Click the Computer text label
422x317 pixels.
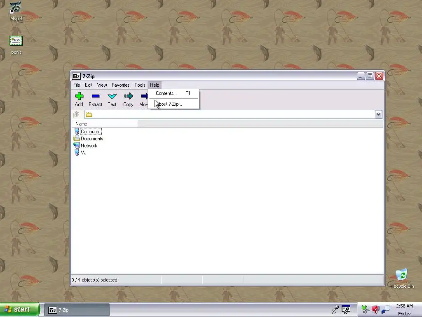point(90,132)
